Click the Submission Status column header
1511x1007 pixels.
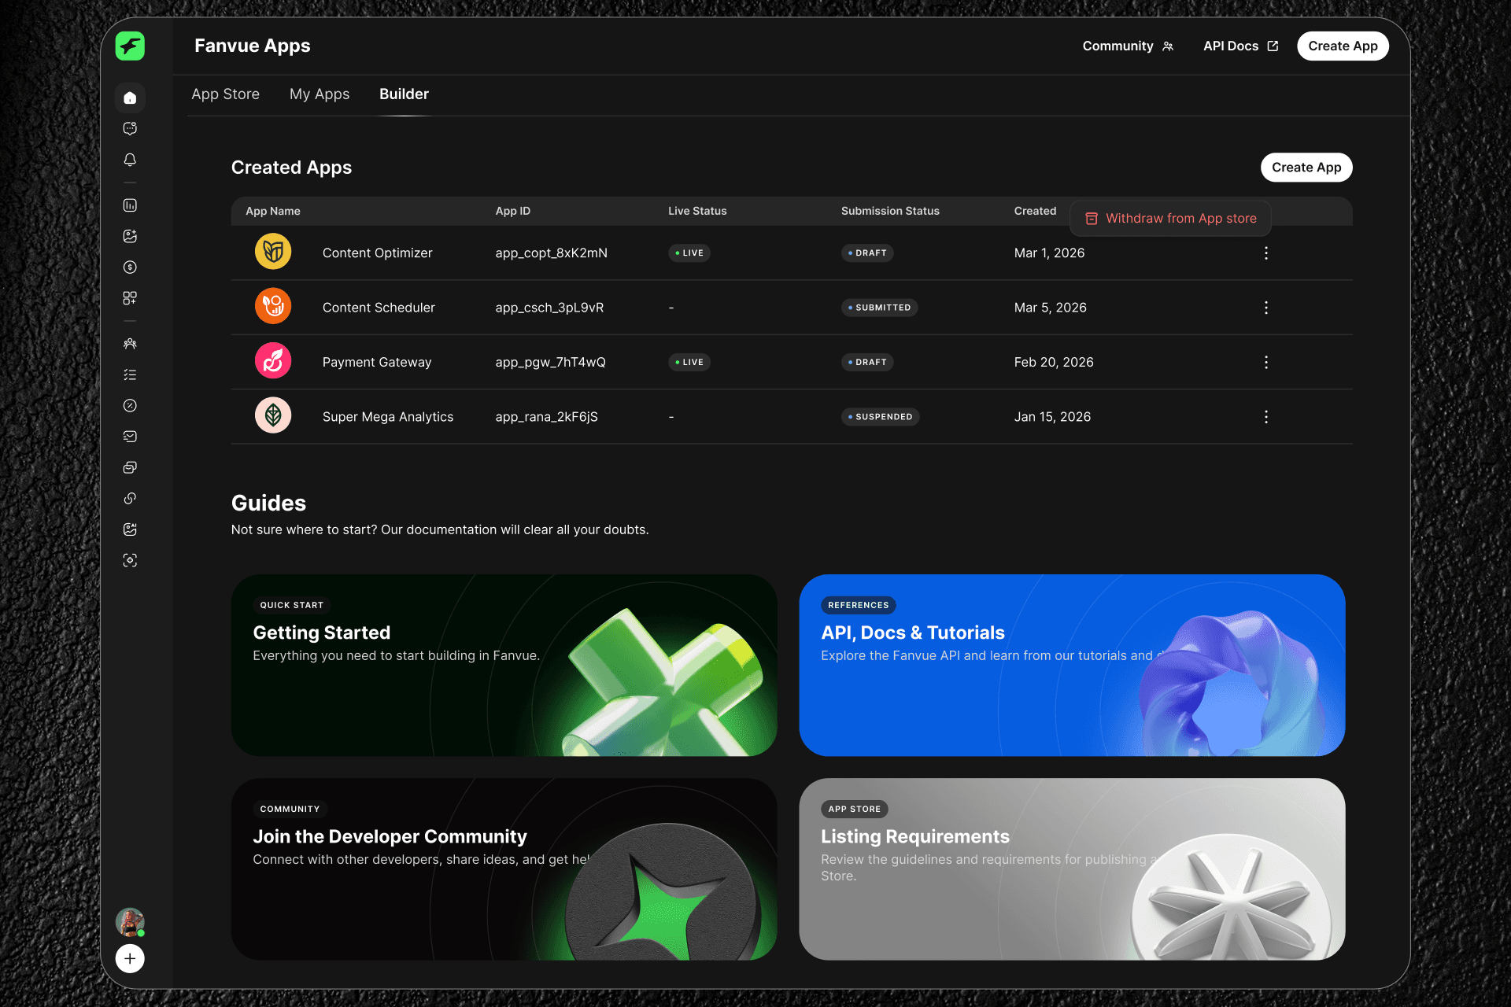click(890, 211)
